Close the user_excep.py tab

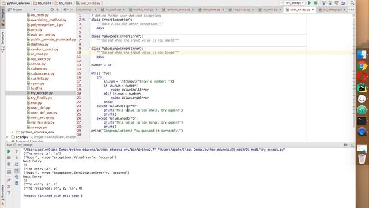coord(313,10)
